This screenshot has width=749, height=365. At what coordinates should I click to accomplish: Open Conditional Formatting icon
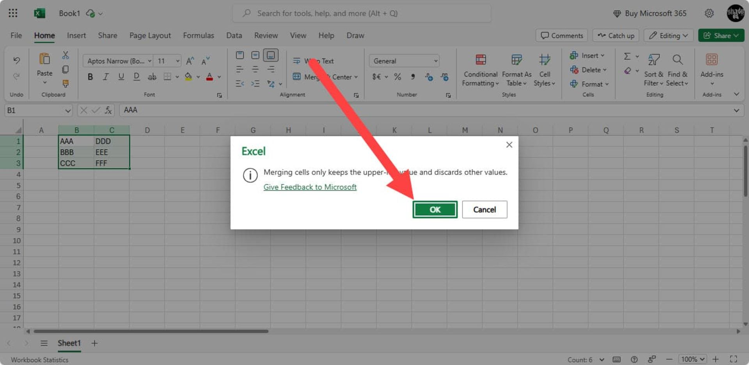coord(481,60)
